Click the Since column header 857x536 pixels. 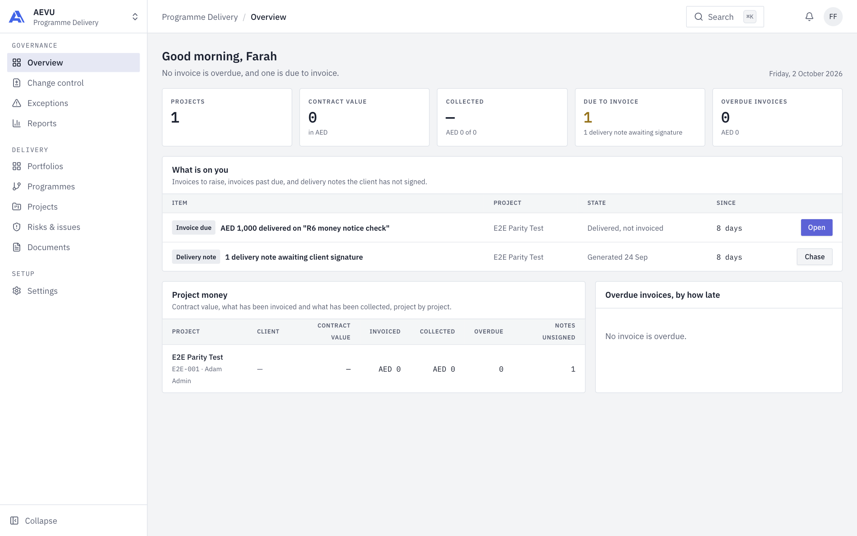[x=726, y=203]
